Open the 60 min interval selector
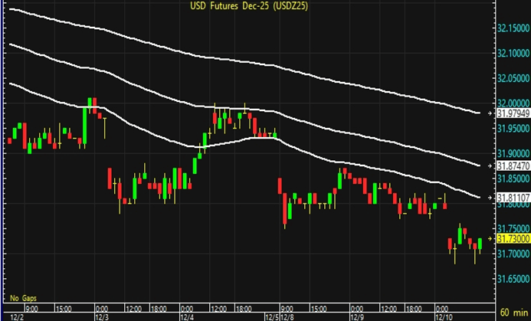Image resolution: width=531 pixels, height=321 pixels. (512, 314)
